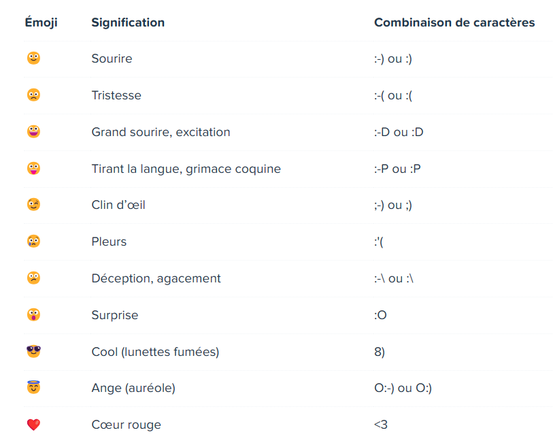
Task: Click the crying face emoji
Action: pos(33,242)
